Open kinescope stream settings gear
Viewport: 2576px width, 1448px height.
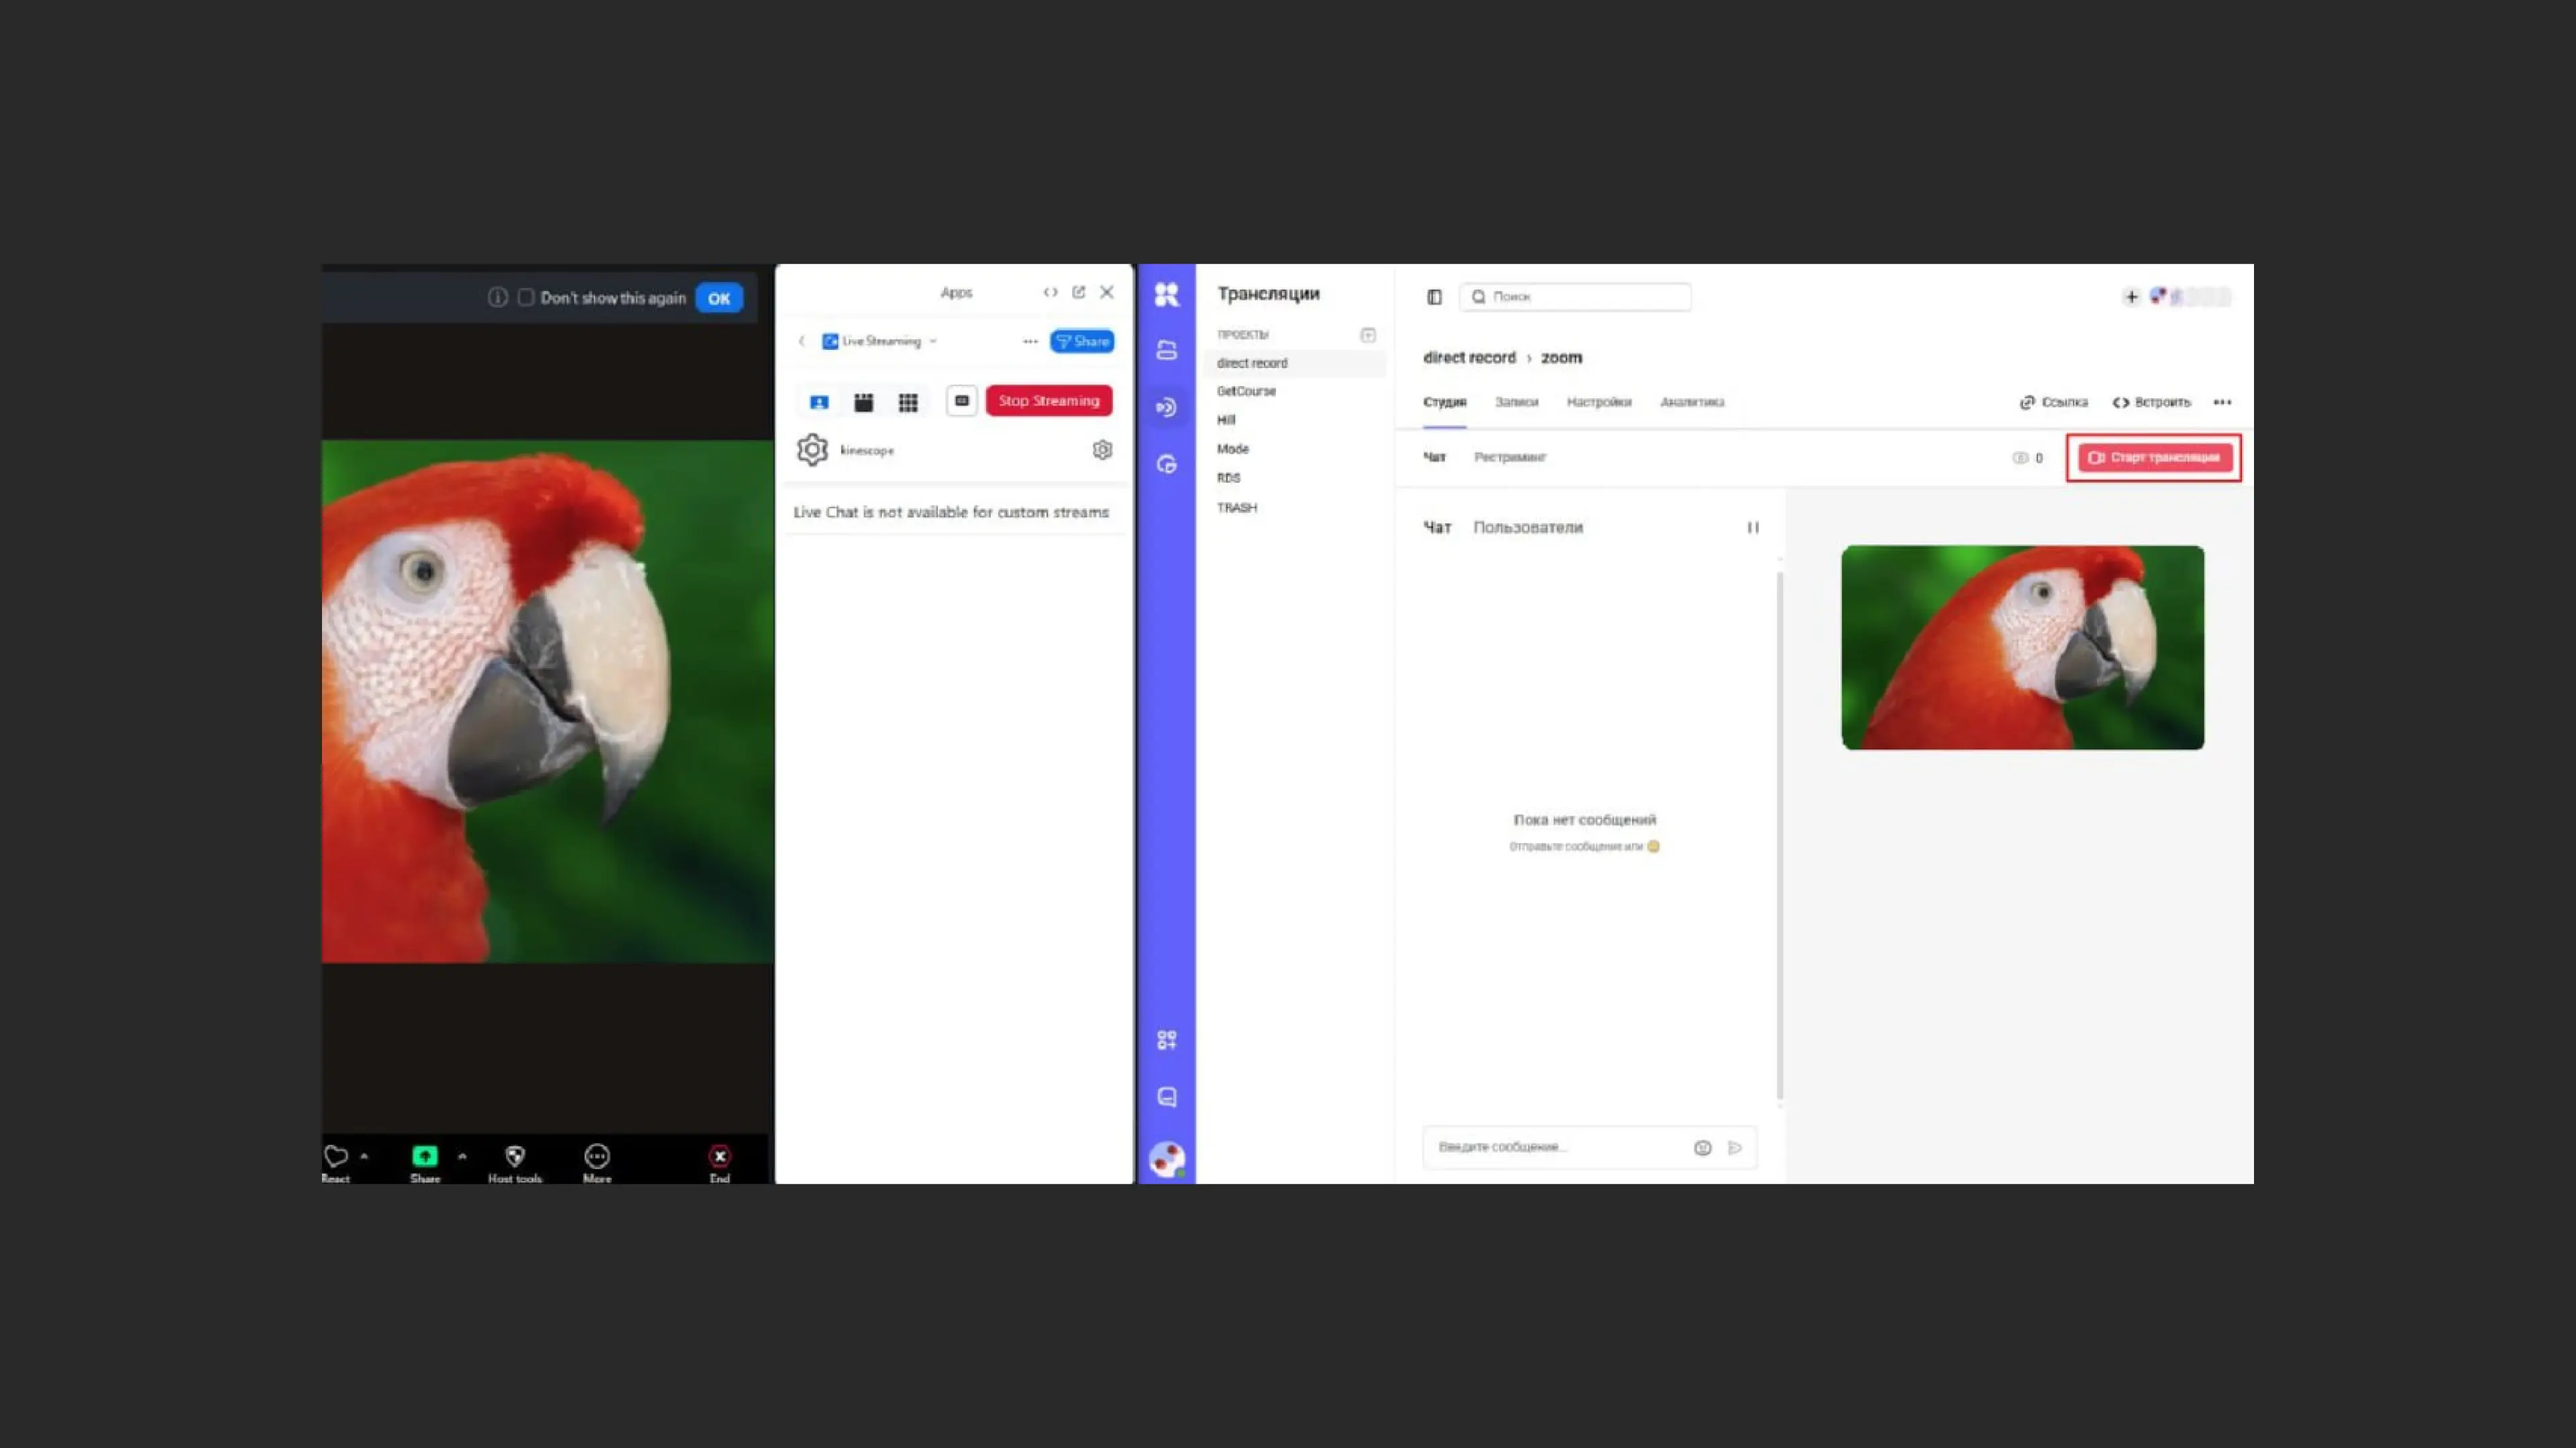1102,450
